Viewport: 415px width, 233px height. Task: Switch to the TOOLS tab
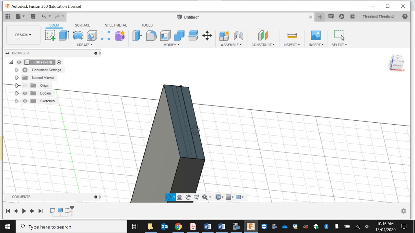click(147, 25)
